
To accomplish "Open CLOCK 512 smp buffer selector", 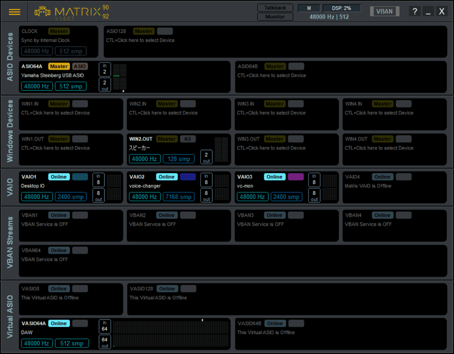I will (71, 51).
